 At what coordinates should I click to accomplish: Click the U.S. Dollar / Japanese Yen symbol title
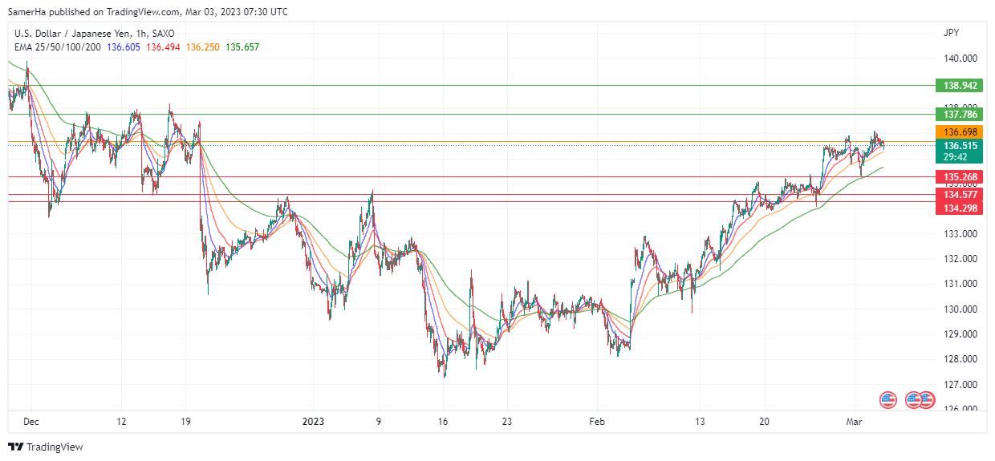pos(71,34)
